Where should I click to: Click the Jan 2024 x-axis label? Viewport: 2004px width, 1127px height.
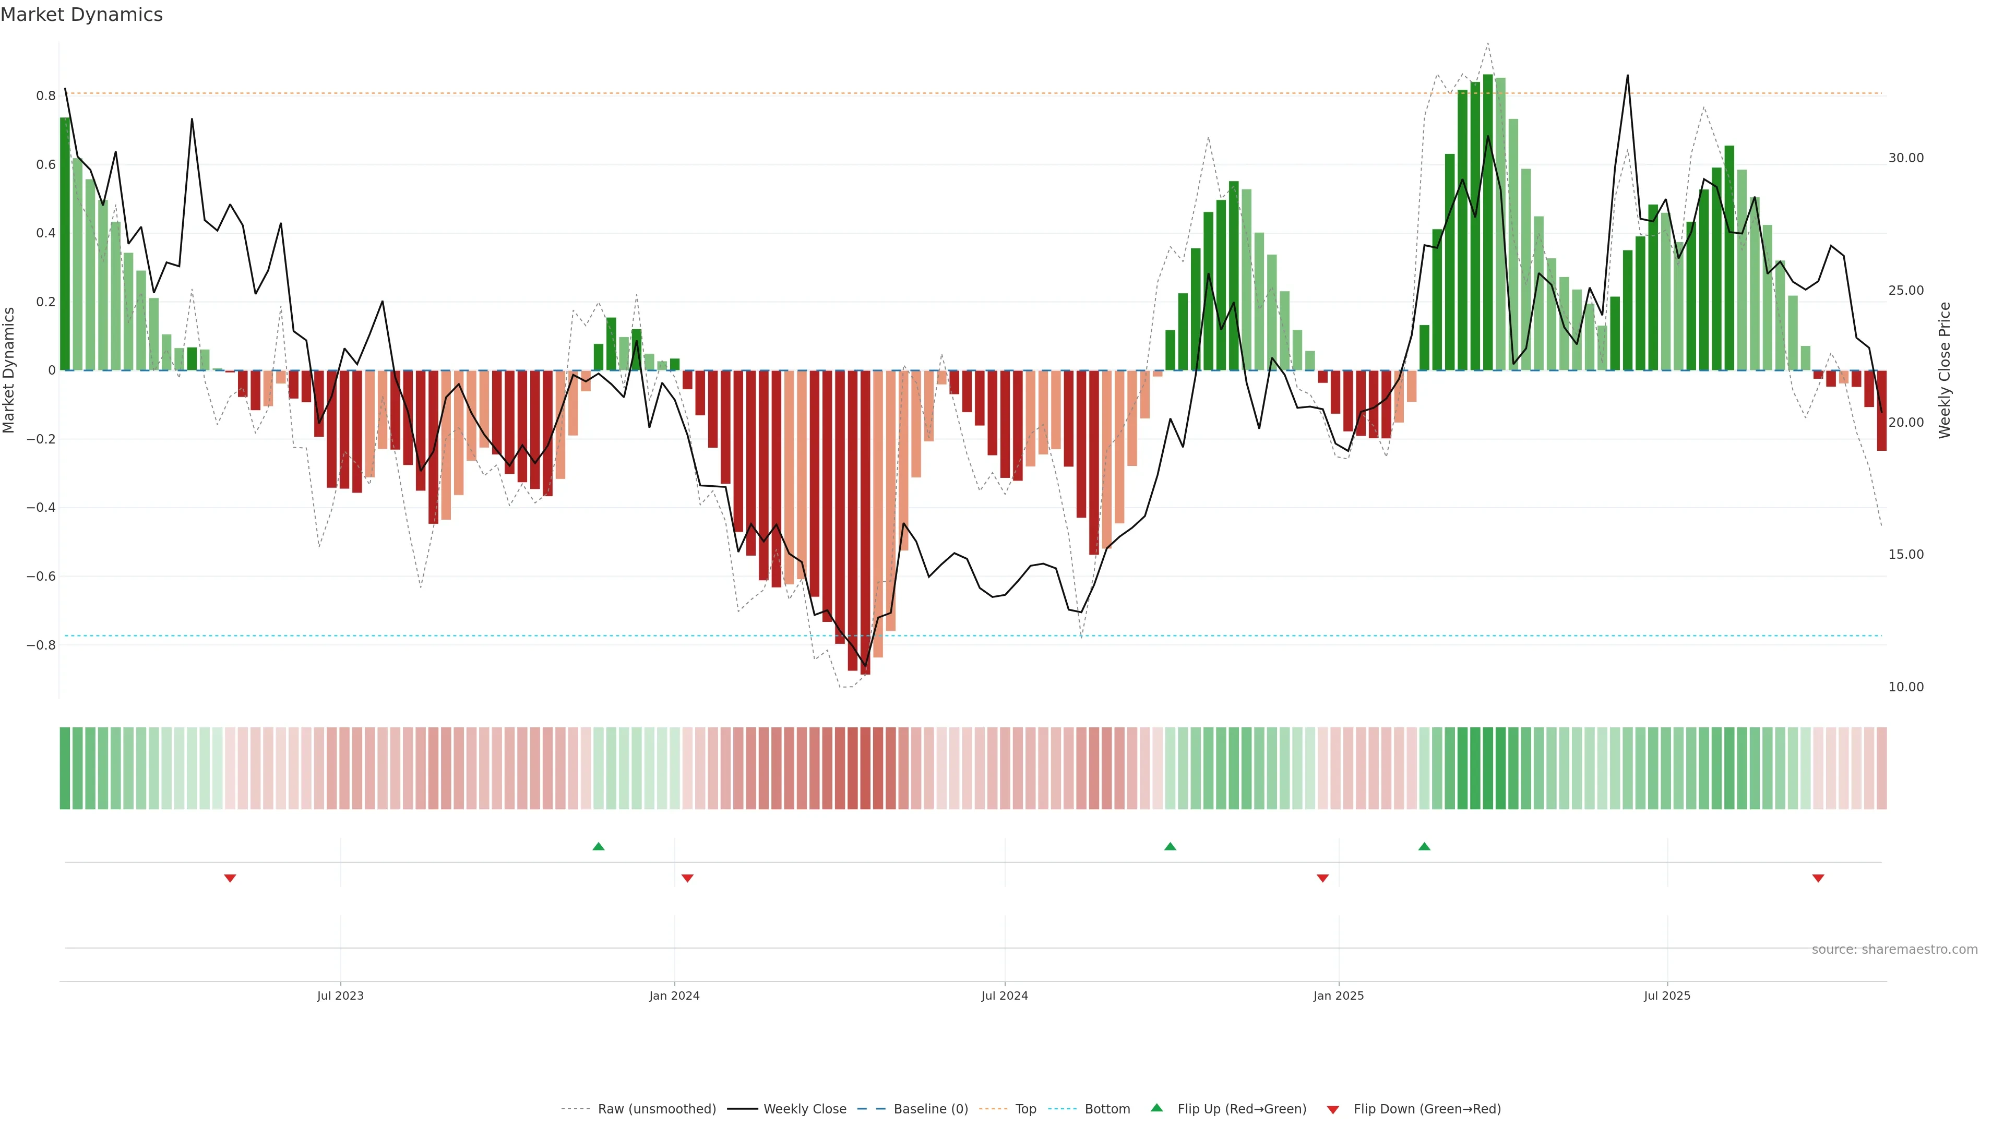(674, 996)
